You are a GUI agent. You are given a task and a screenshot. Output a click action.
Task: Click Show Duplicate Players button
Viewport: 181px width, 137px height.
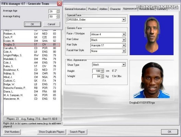[x=51, y=132]
